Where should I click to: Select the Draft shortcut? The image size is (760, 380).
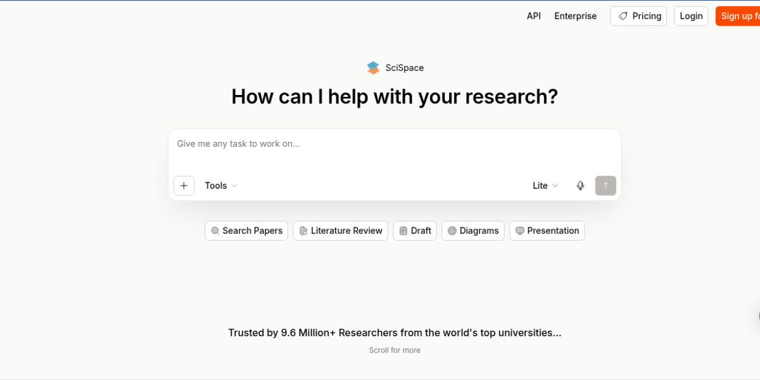[x=415, y=231]
